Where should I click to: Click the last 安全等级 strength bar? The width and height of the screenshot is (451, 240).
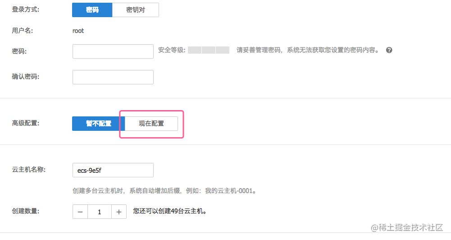223,50
